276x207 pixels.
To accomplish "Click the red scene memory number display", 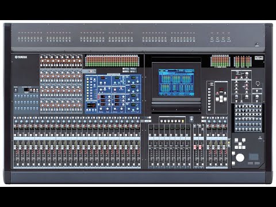I will 221,89.
